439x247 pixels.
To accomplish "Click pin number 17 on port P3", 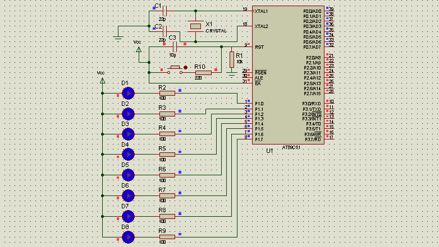I will pyautogui.click(x=331, y=137).
